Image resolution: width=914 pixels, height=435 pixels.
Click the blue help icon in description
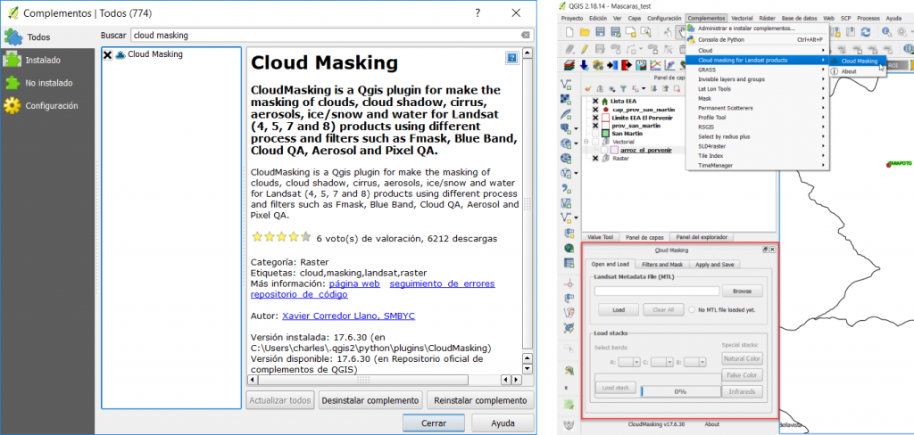click(511, 58)
